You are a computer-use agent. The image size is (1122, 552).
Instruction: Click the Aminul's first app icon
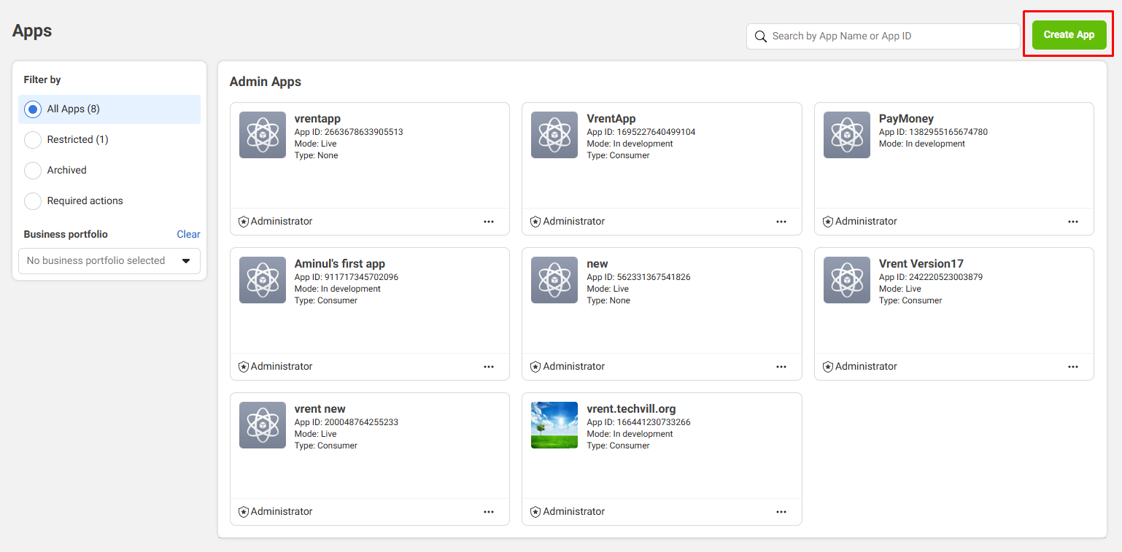(x=262, y=280)
